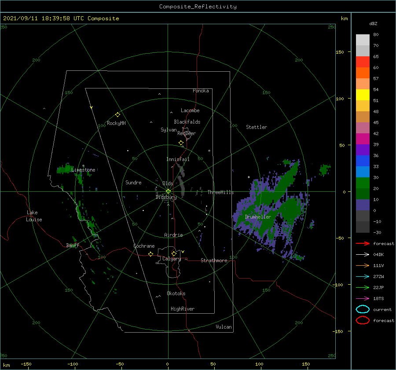
Task: Select the 36 dBZ purple color swatch
Action: pyautogui.click(x=363, y=150)
